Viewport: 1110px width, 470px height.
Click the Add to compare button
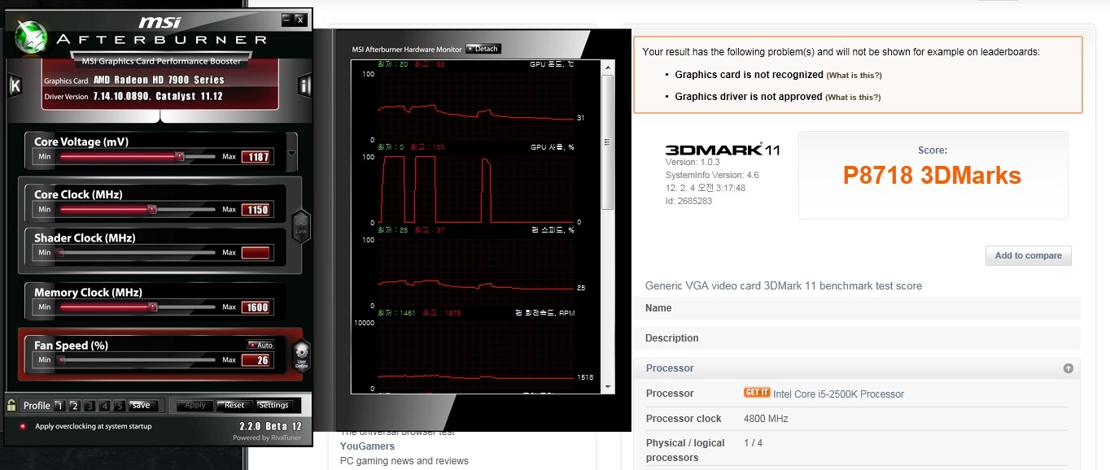point(1028,255)
